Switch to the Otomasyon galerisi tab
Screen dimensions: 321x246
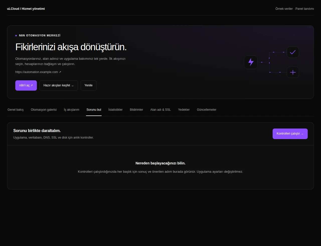click(44, 110)
